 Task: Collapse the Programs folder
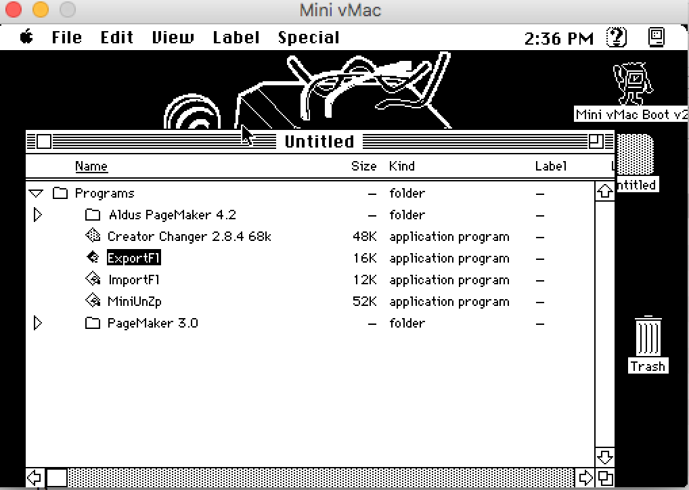coord(36,194)
